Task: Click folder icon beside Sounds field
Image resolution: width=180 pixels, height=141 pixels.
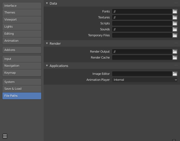Action: pos(175,29)
